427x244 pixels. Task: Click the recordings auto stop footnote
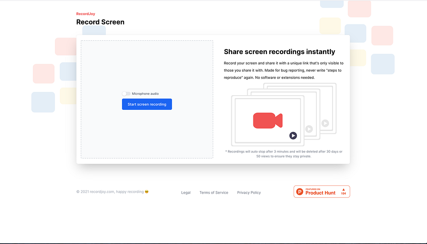point(284,154)
